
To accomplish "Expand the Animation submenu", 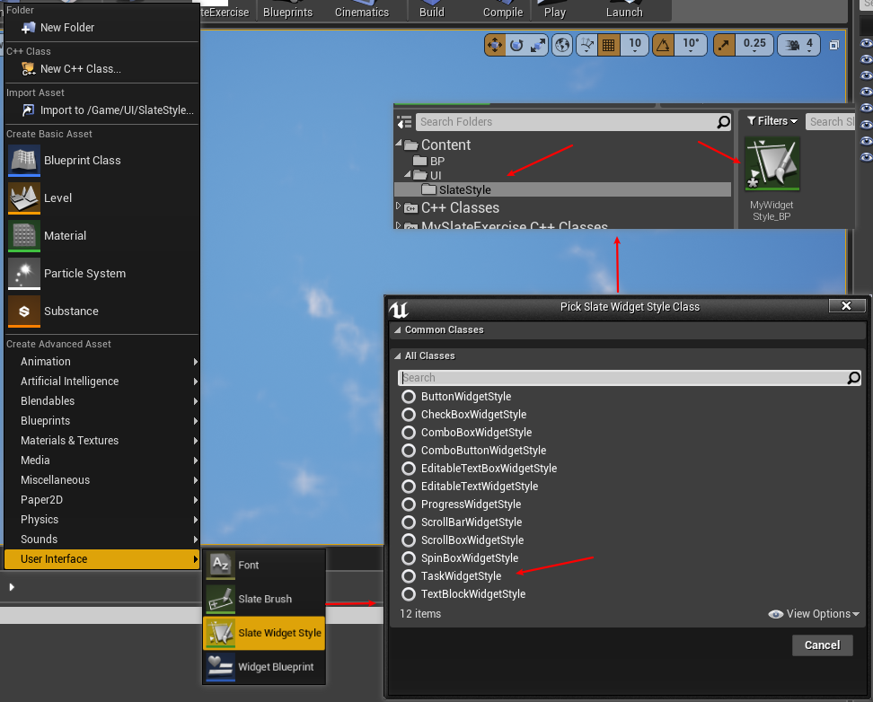I will pyautogui.click(x=101, y=362).
